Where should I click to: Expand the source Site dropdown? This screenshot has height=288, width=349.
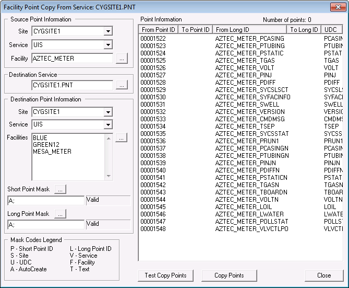(x=108, y=31)
